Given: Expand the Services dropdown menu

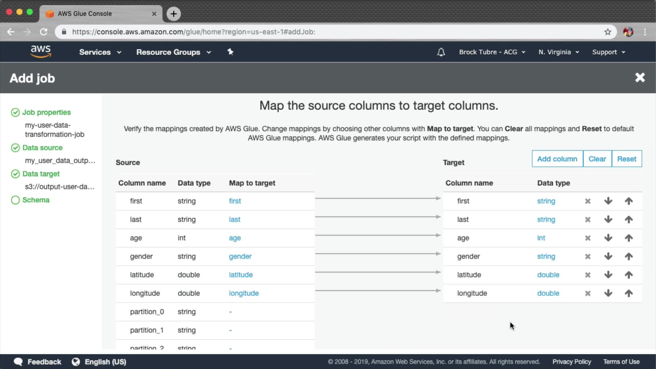Looking at the screenshot, I should point(100,52).
